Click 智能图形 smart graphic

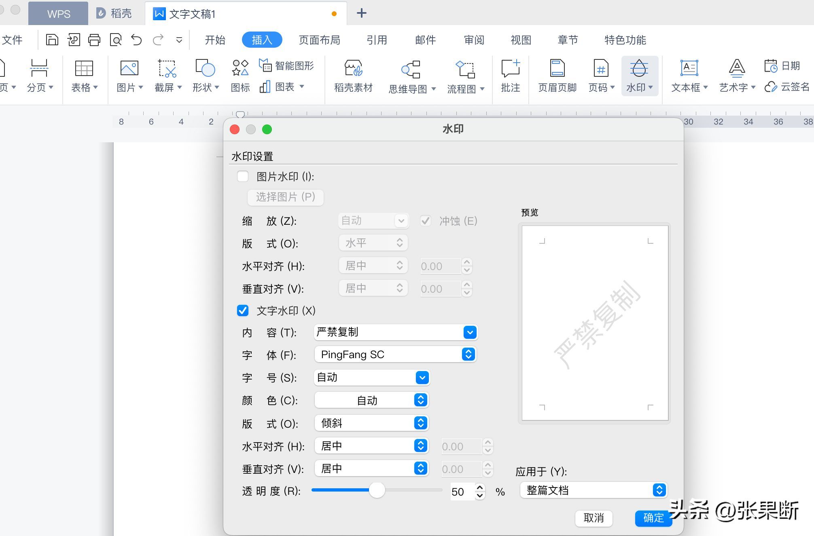pos(286,65)
